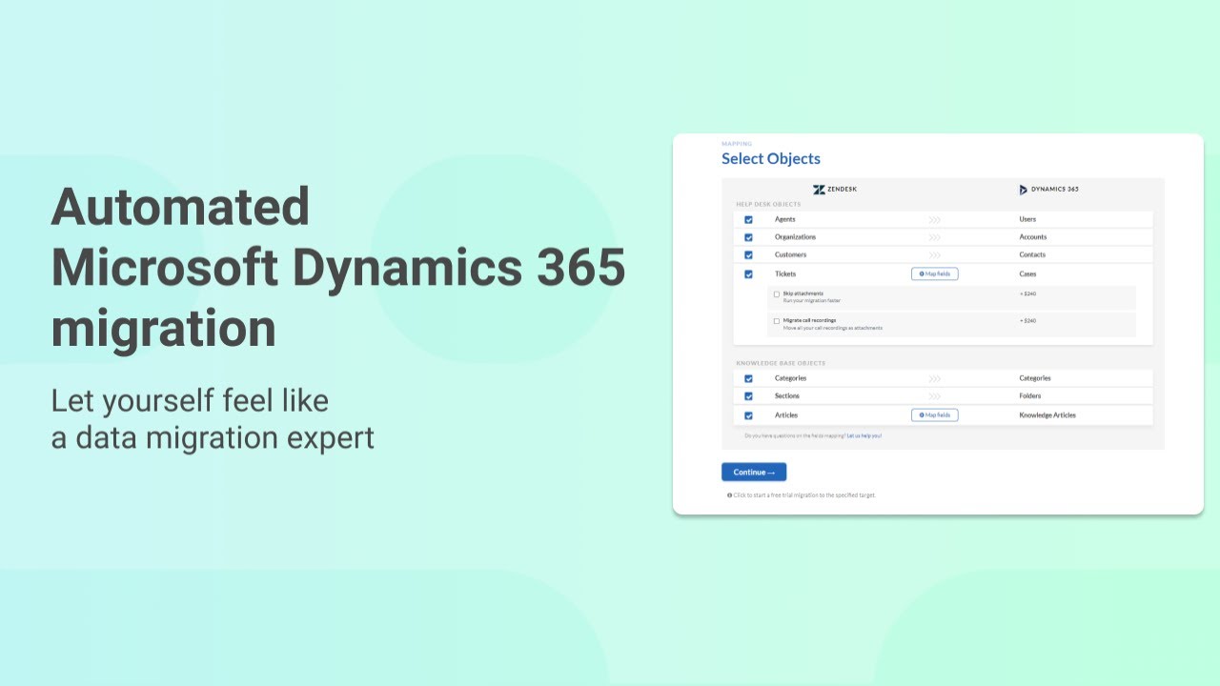Screen dimensions: 1220x686
Task: Open Map fields for Articles
Action: (x=935, y=414)
